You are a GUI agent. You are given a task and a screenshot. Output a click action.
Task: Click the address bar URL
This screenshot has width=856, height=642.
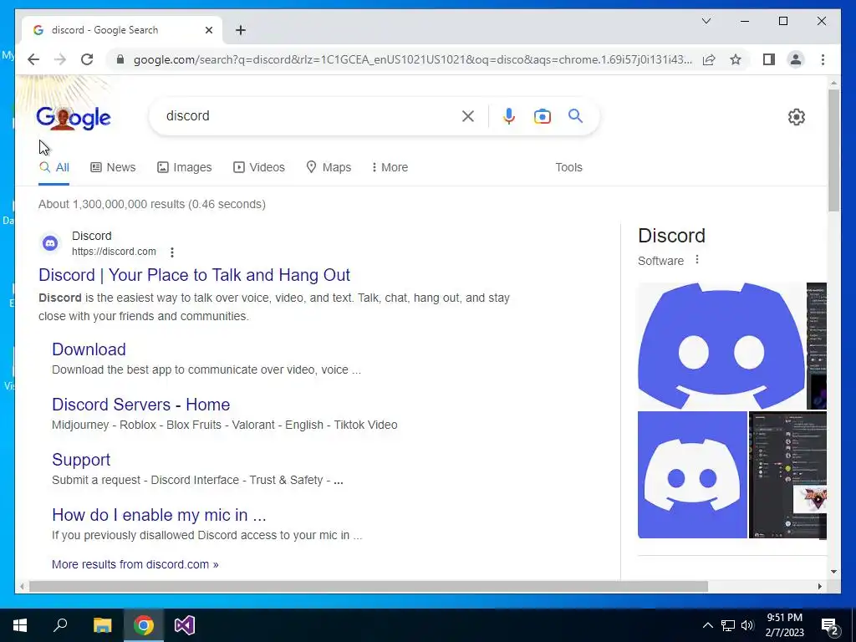413,59
